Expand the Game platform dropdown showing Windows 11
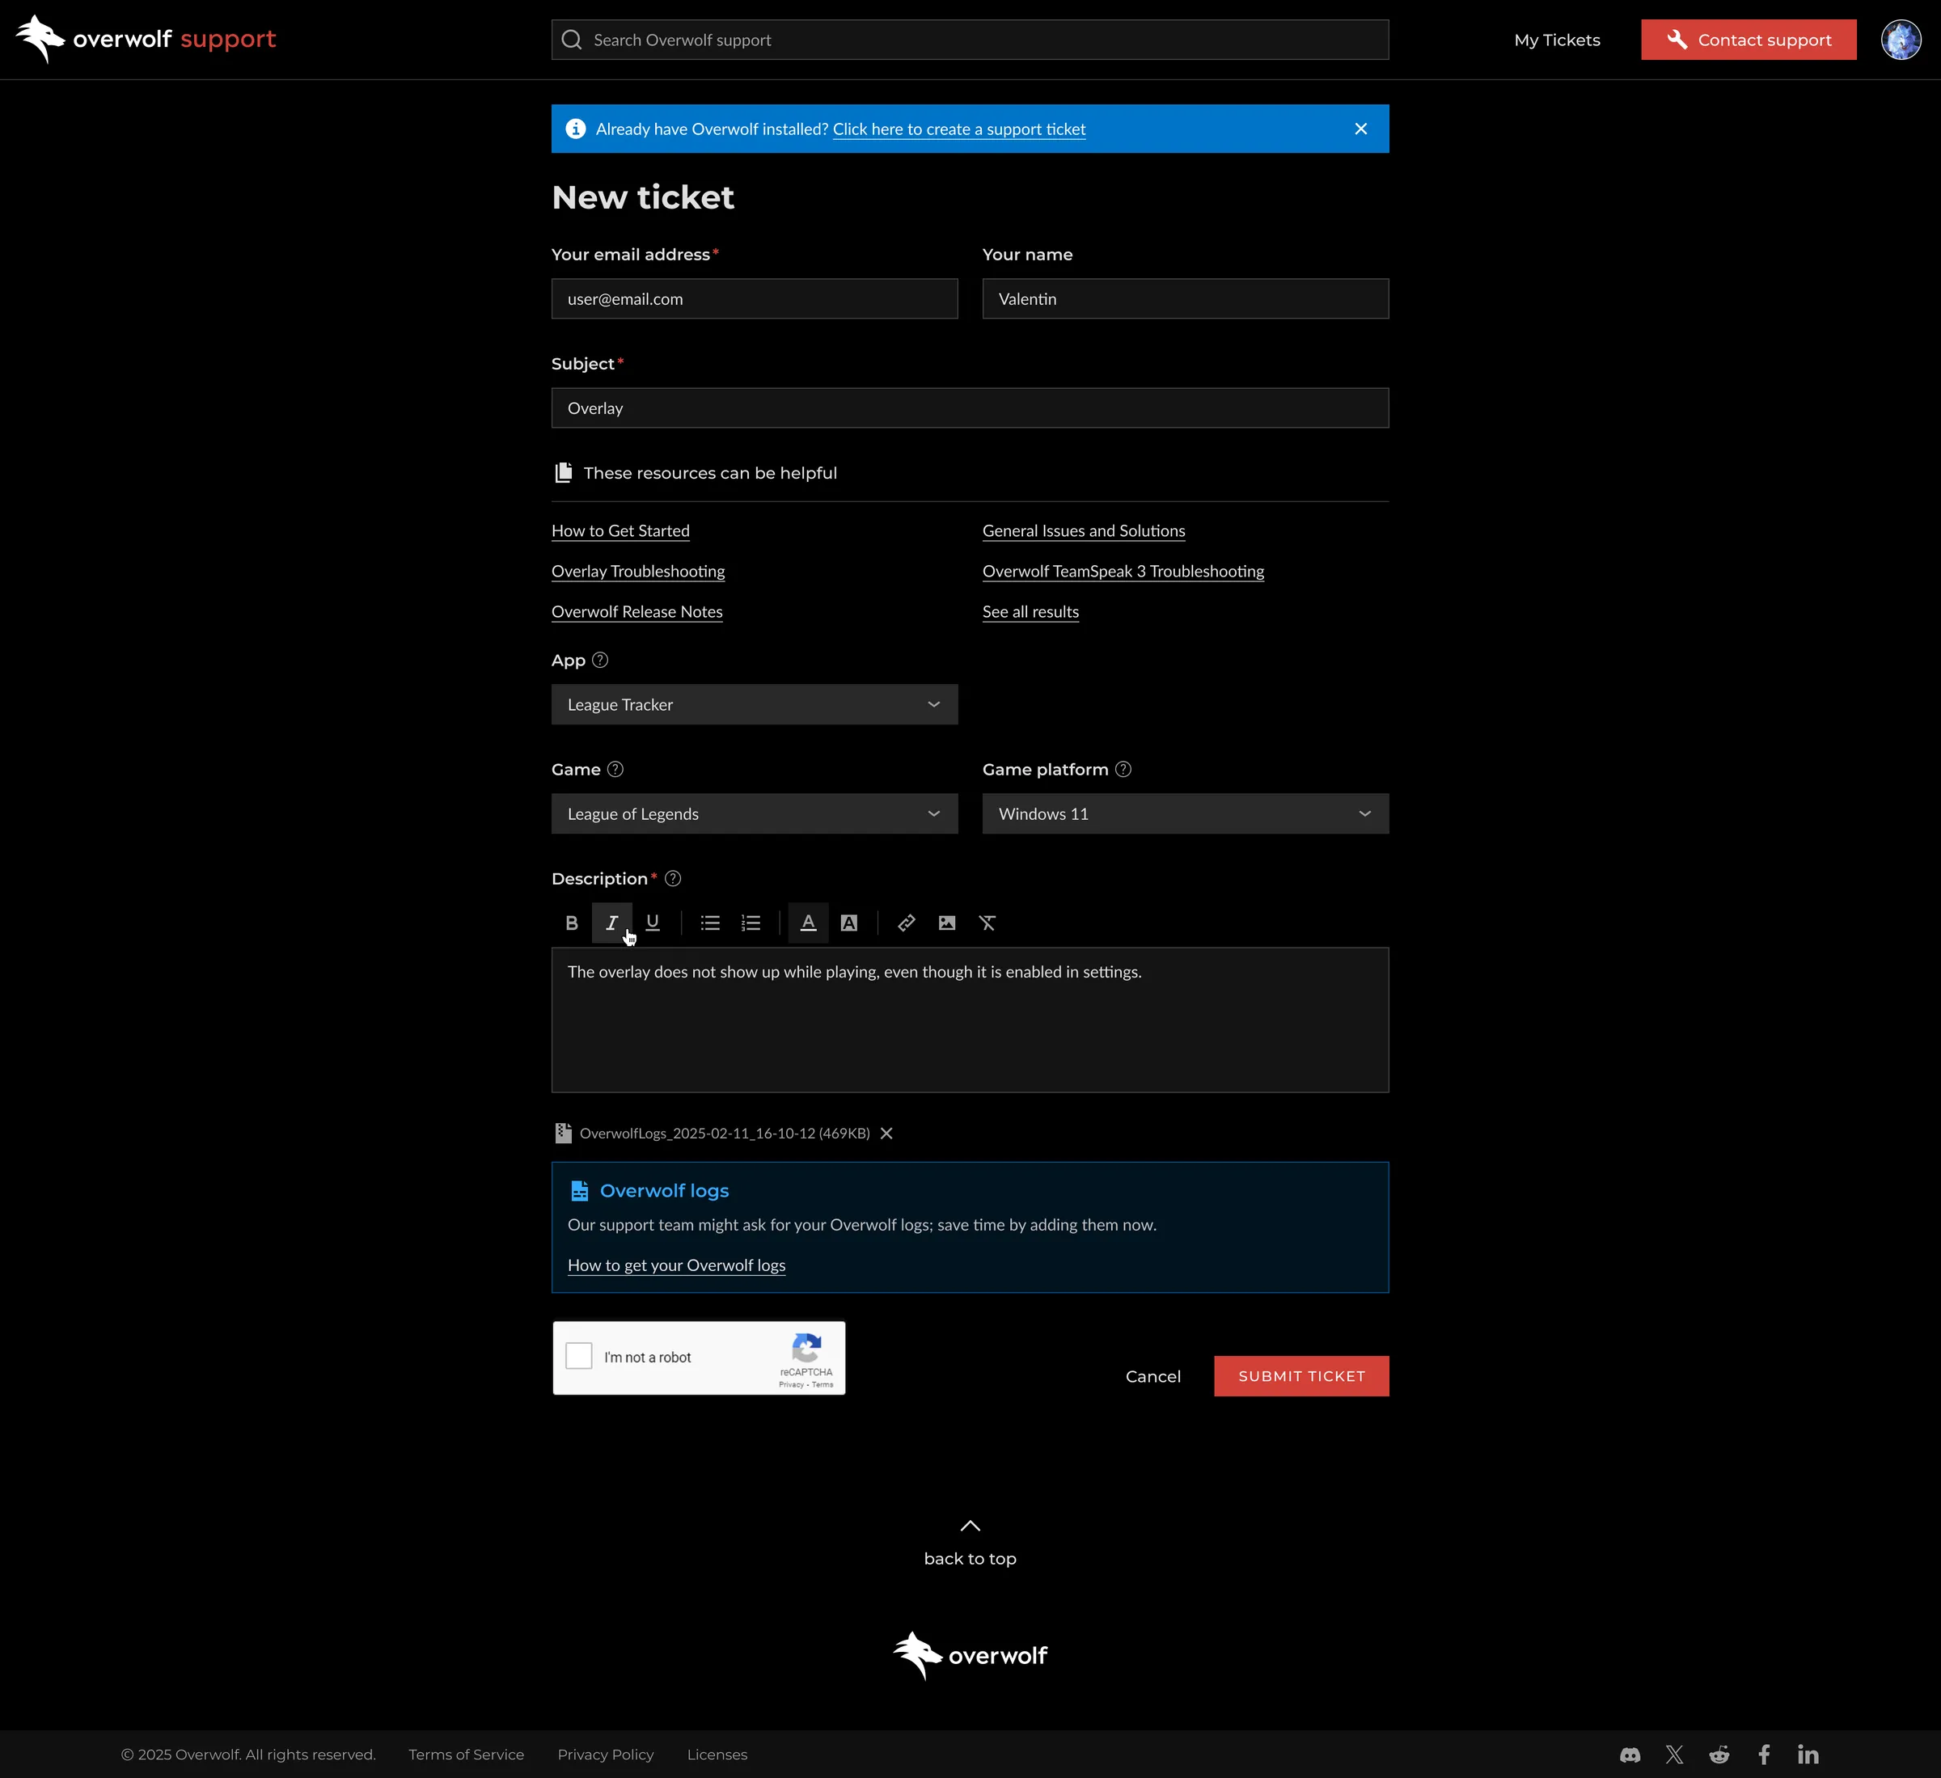The width and height of the screenshot is (1941, 1778). point(1185,813)
